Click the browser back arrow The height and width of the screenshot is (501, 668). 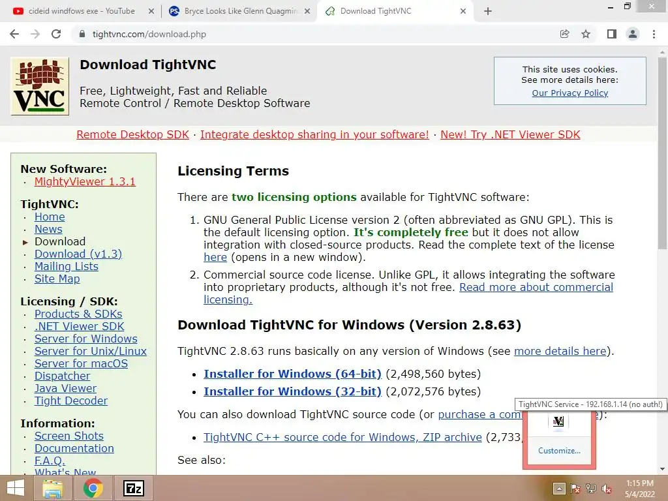point(14,34)
